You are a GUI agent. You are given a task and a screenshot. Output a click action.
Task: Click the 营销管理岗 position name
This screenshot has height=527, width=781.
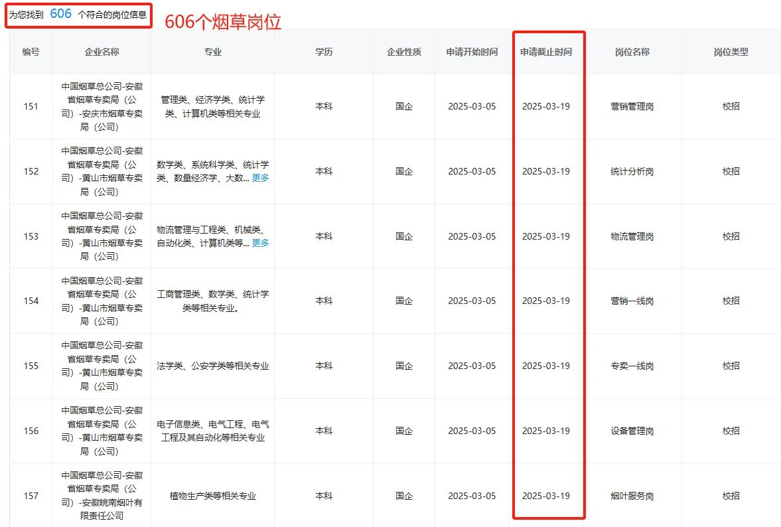click(x=632, y=106)
